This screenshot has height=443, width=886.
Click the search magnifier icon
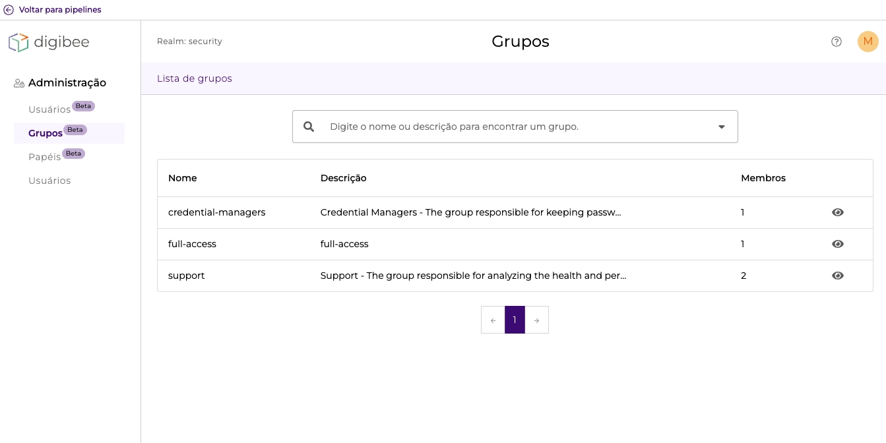click(x=309, y=127)
